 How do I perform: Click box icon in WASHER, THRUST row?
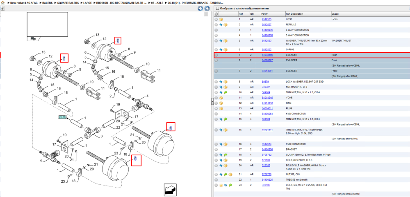click(225, 41)
